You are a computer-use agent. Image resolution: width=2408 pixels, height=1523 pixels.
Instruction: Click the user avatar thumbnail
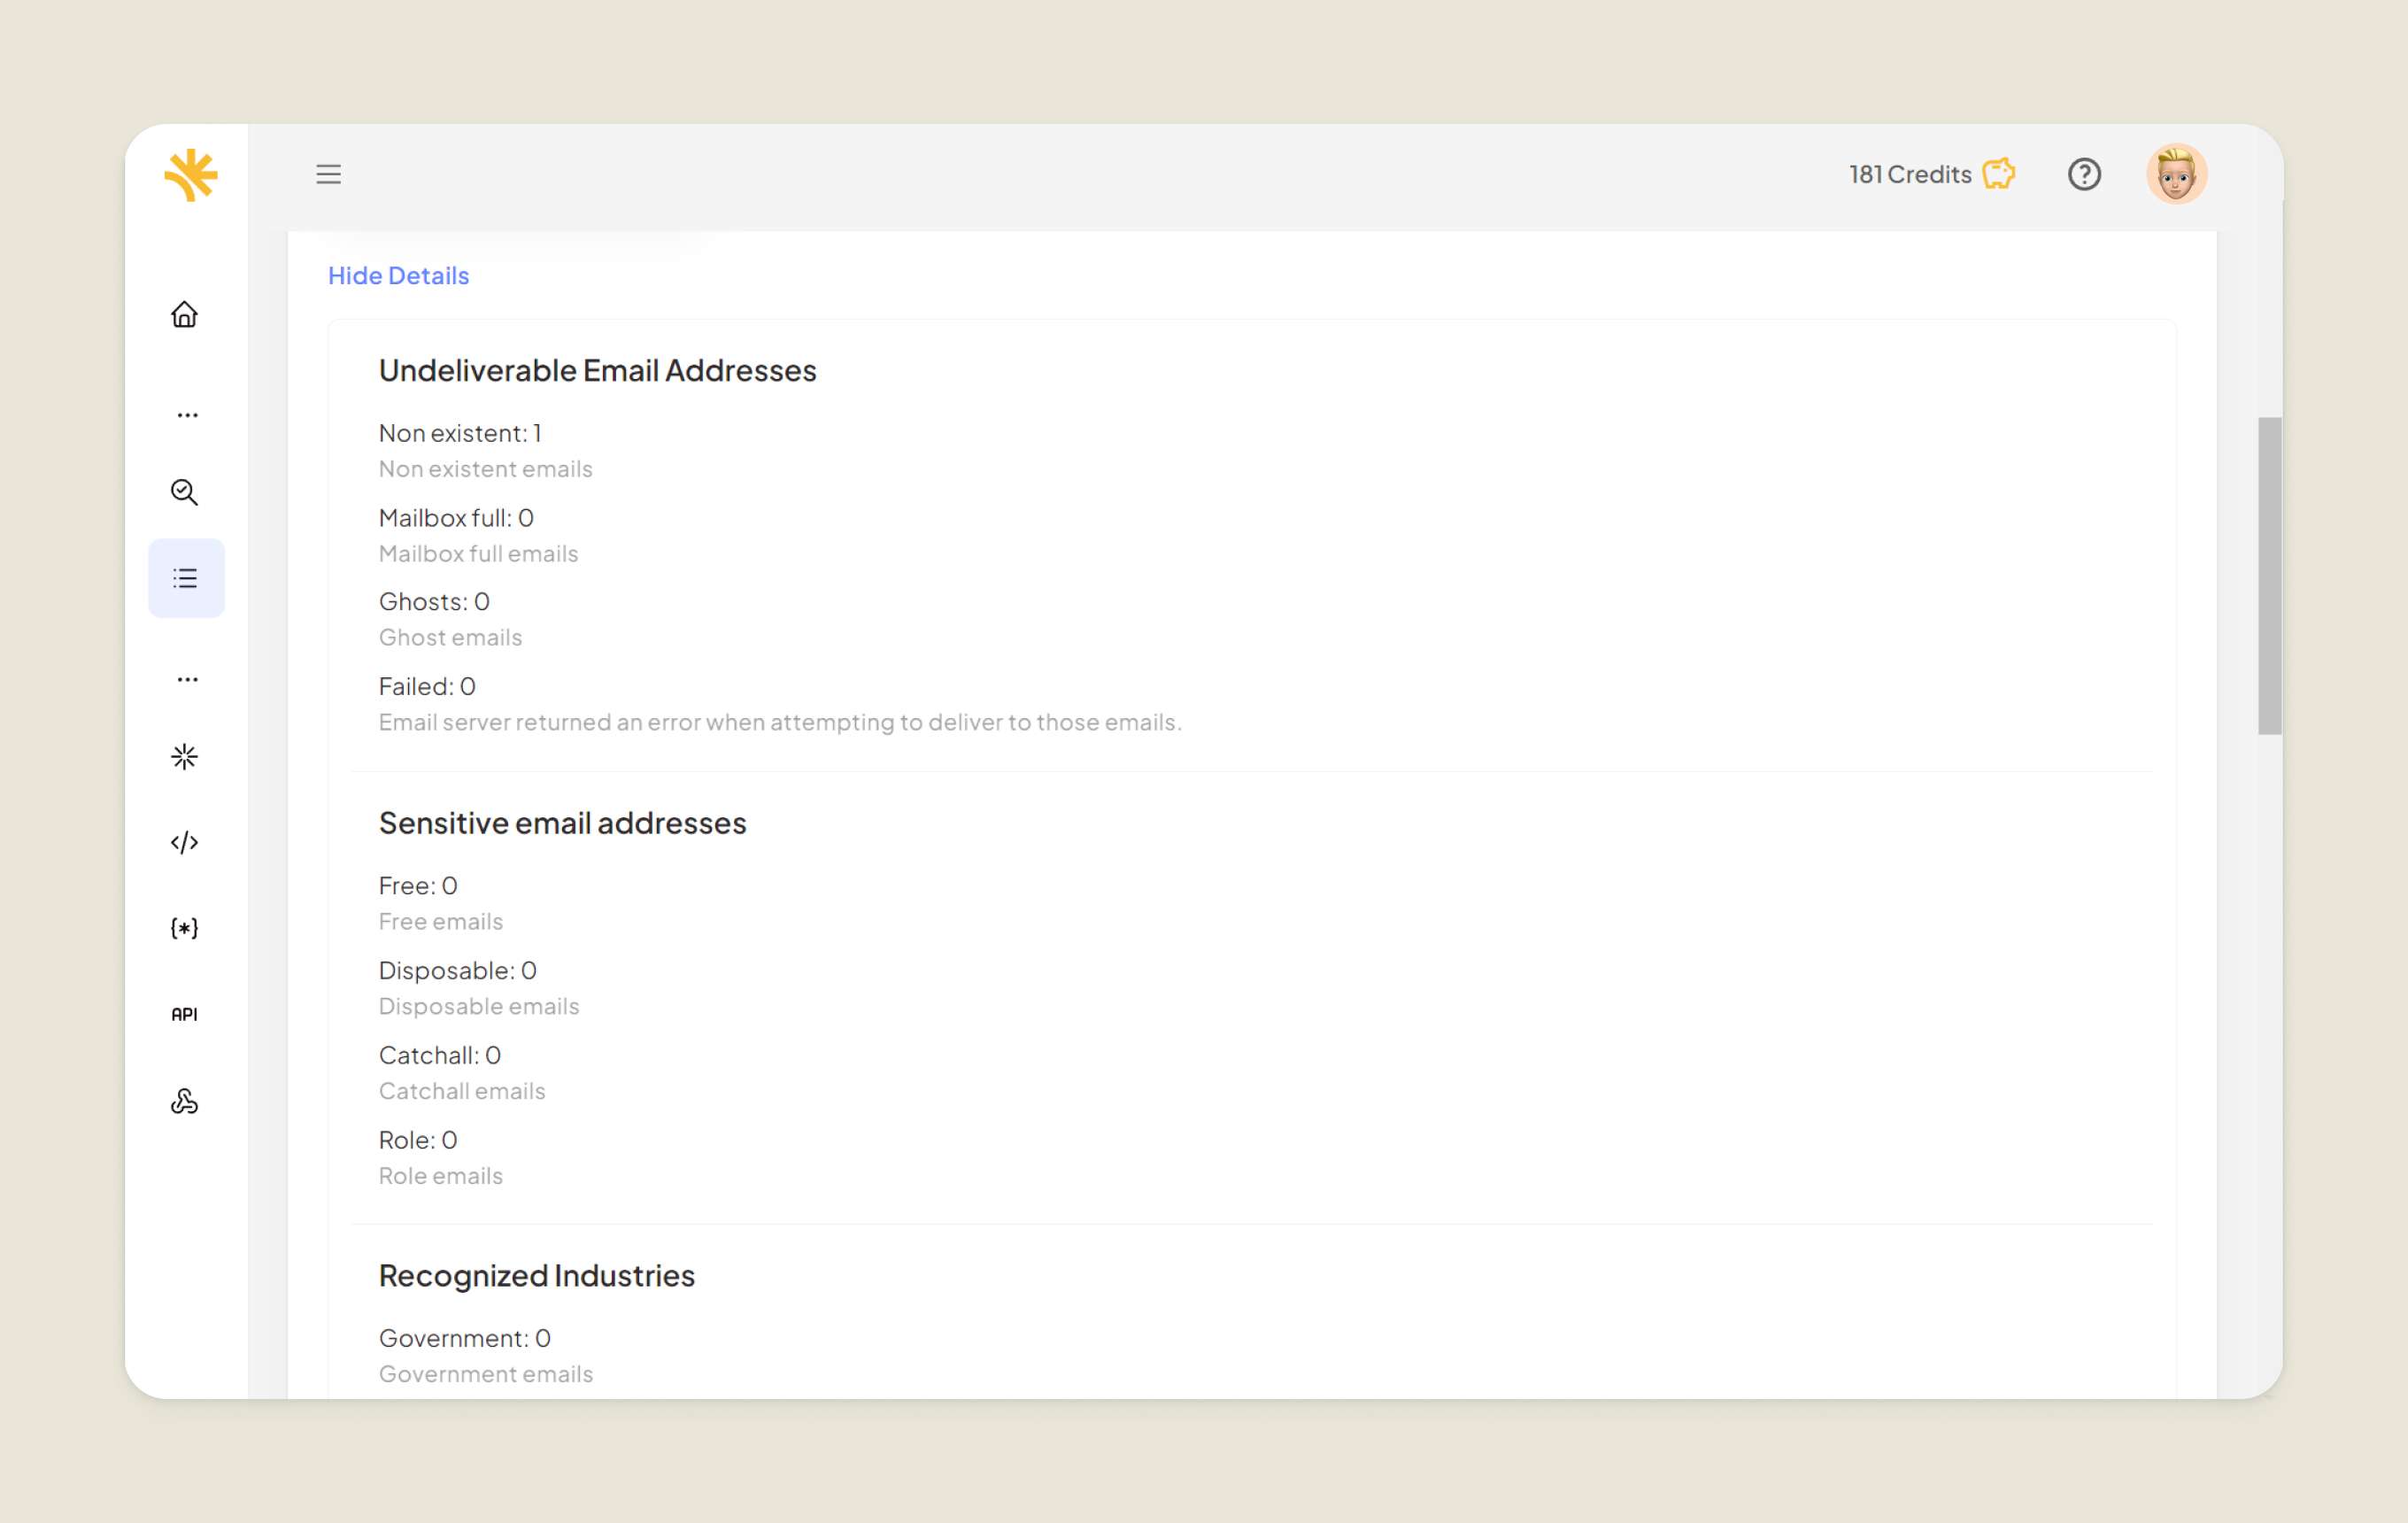tap(2177, 174)
